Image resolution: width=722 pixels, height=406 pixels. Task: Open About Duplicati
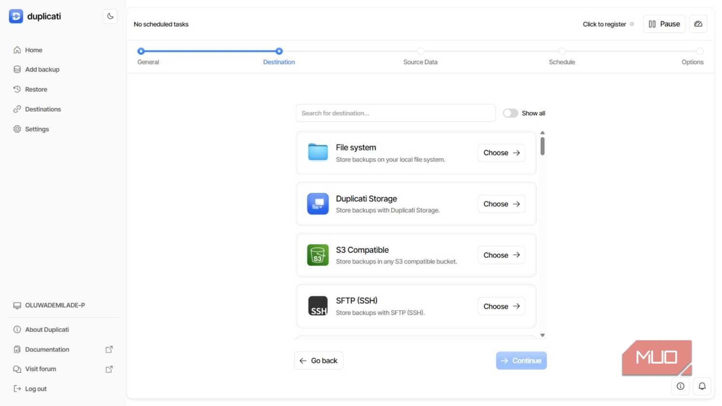47,330
